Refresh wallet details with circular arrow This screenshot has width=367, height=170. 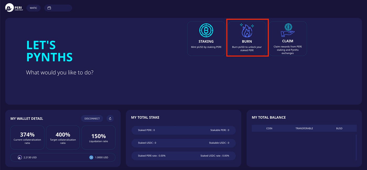tap(110, 118)
